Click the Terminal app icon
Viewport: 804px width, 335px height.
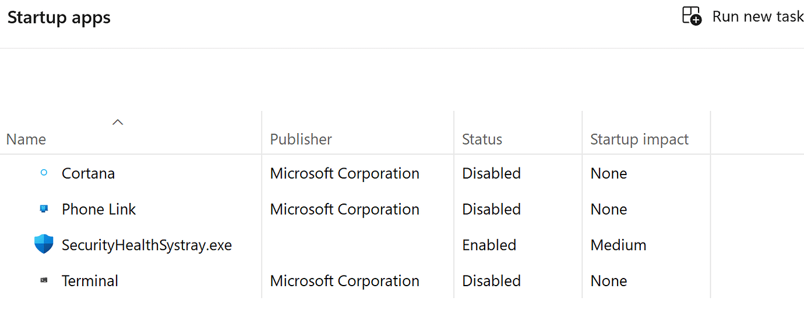coord(44,280)
